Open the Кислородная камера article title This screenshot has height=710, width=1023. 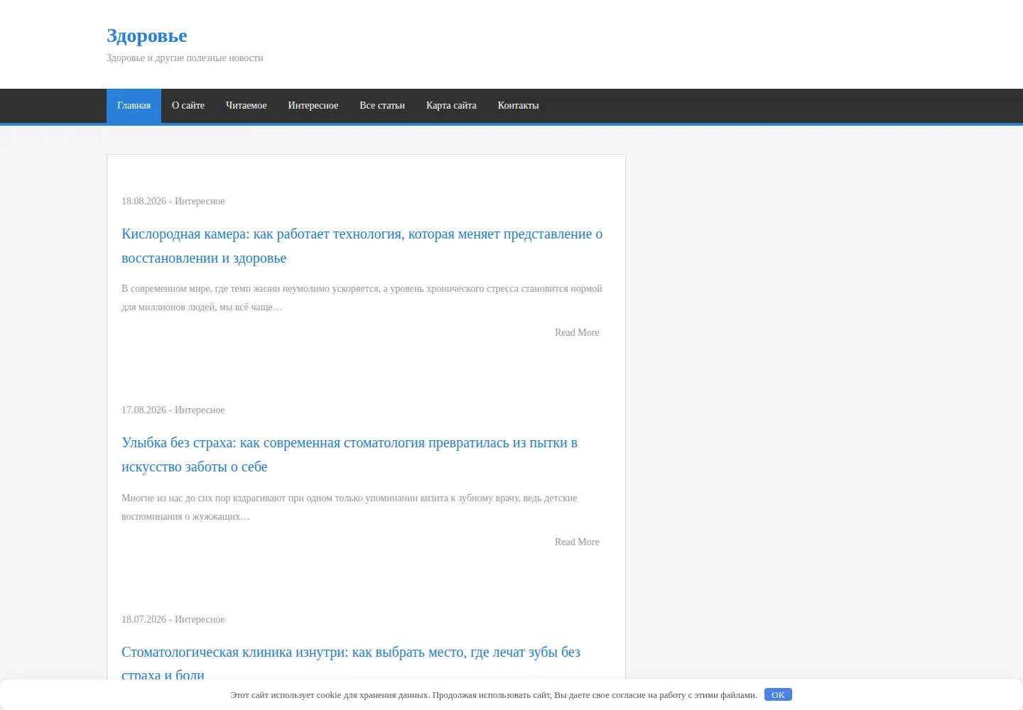point(362,246)
